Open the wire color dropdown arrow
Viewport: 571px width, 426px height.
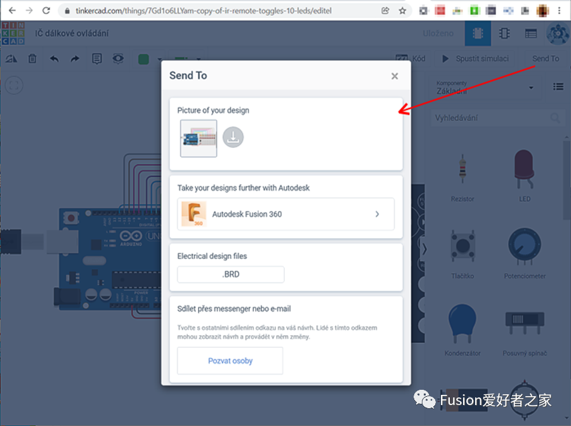[x=159, y=59]
